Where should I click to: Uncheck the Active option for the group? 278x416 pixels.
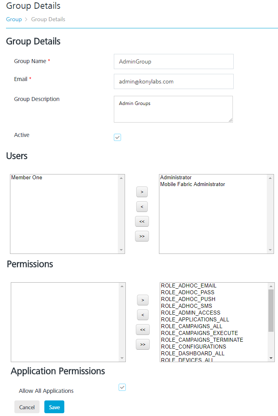pyautogui.click(x=117, y=137)
